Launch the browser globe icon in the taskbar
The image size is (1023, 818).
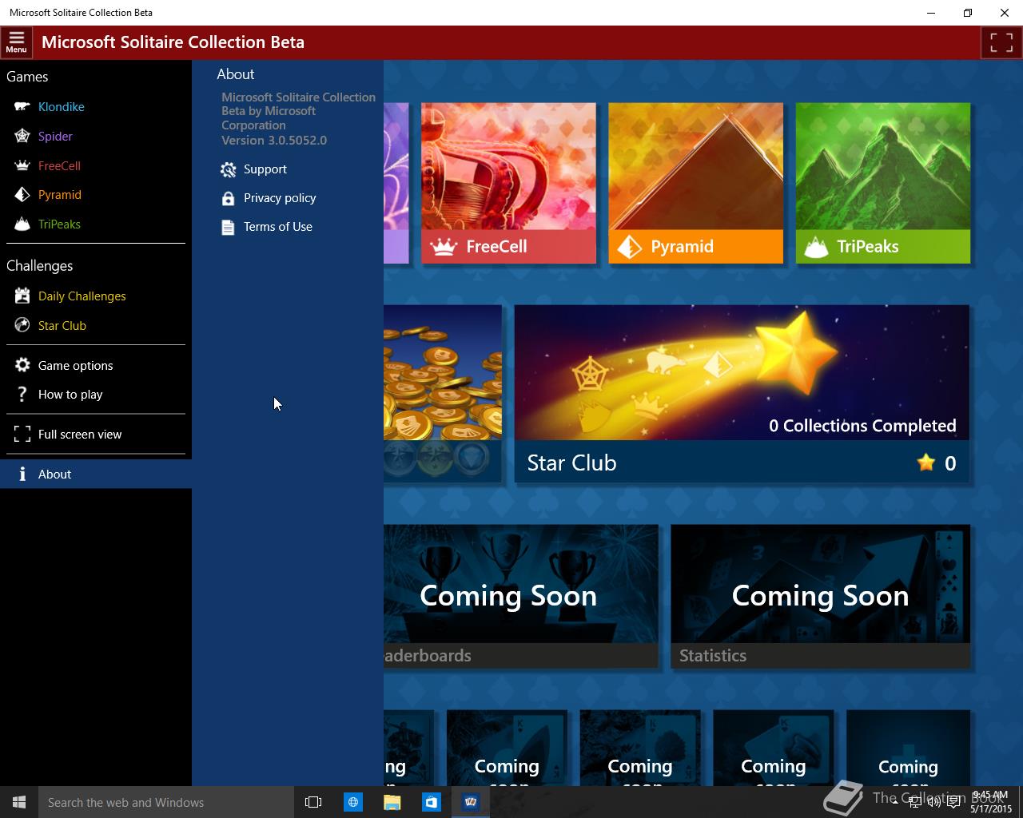tap(352, 802)
